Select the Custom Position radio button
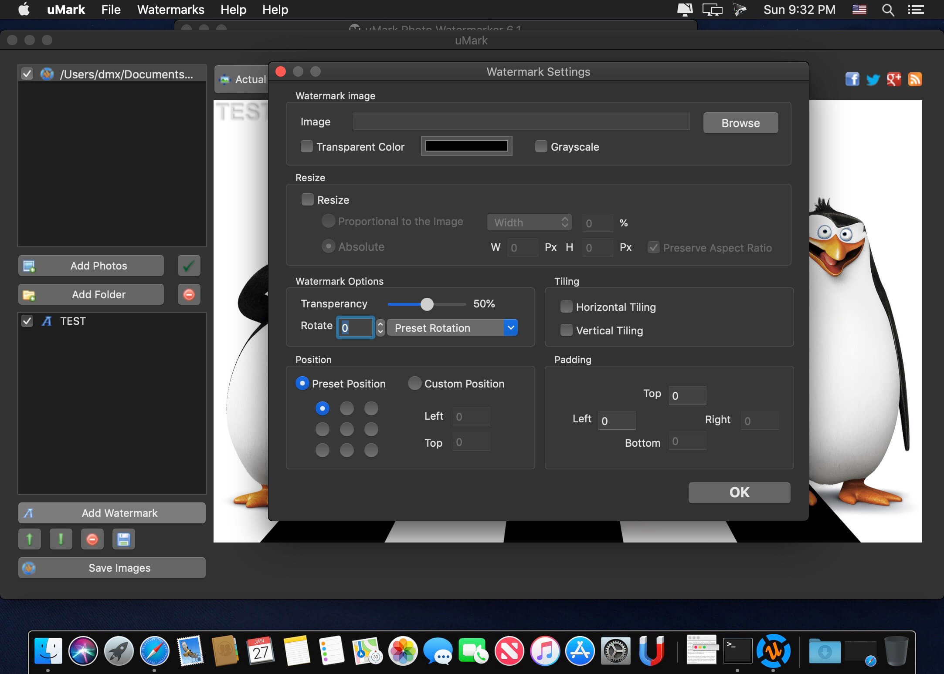The image size is (944, 674). 414,383
